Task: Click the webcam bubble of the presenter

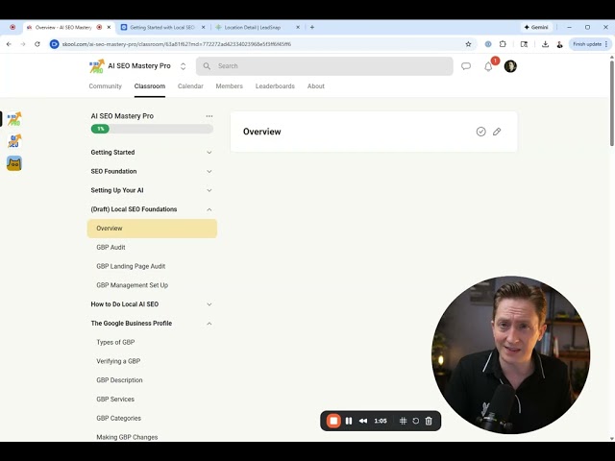Action: point(510,354)
